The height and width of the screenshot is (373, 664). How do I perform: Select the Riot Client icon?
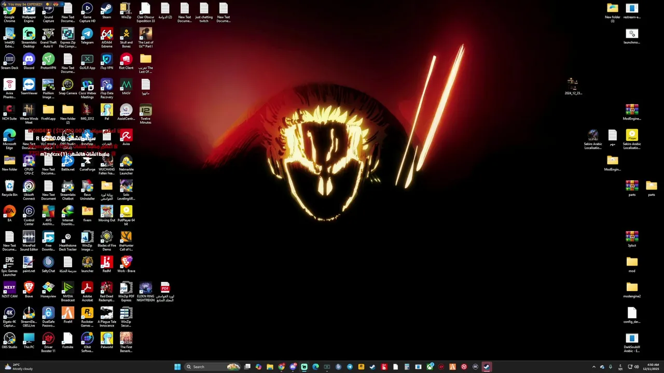tap(126, 62)
